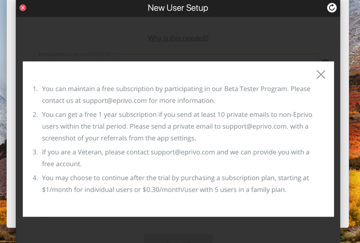The image size is (360, 243).
Task: Open the "Why is this needed?" link
Action: point(178,38)
